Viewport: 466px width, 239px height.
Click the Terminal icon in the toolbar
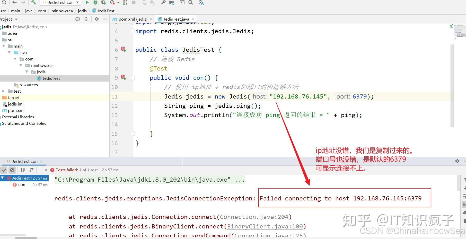pos(182,2)
